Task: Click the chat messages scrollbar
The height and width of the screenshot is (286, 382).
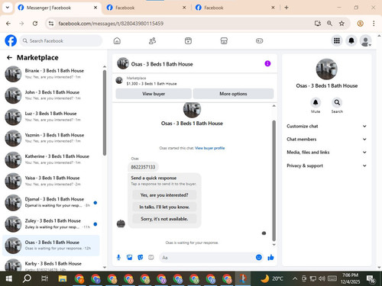Action: coord(274,181)
